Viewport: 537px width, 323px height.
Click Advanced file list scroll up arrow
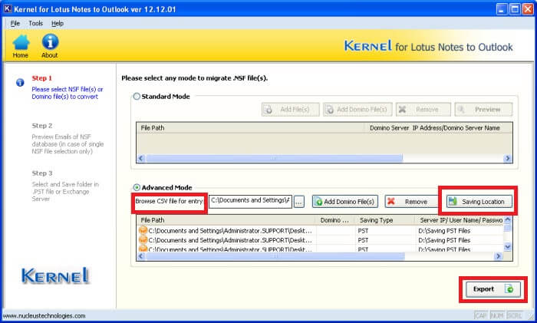coord(508,219)
